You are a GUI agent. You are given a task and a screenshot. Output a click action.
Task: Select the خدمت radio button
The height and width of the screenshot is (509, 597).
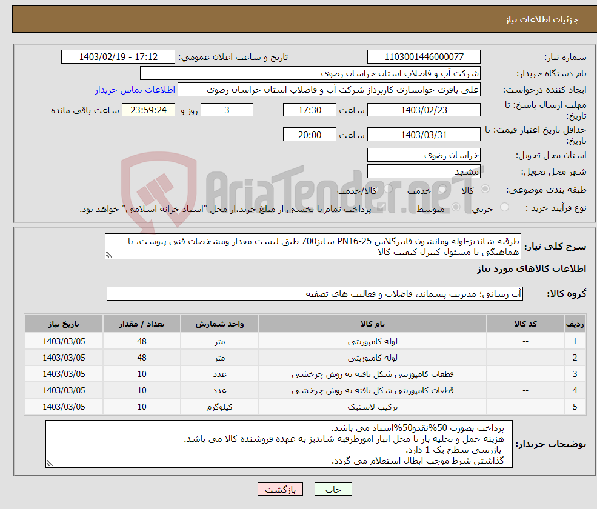pyautogui.click(x=442, y=189)
